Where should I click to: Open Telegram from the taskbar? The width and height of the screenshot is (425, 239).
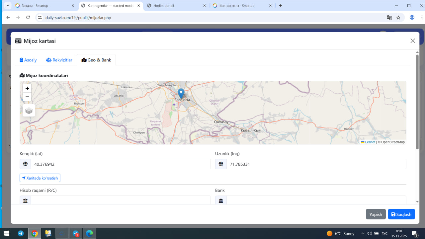click(21, 233)
